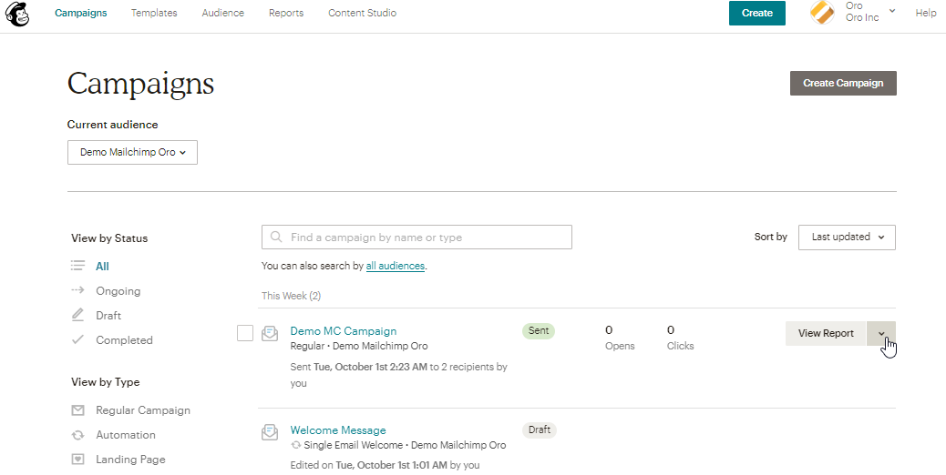Click the Landing Page type icon
The width and height of the screenshot is (946, 475).
(77, 460)
